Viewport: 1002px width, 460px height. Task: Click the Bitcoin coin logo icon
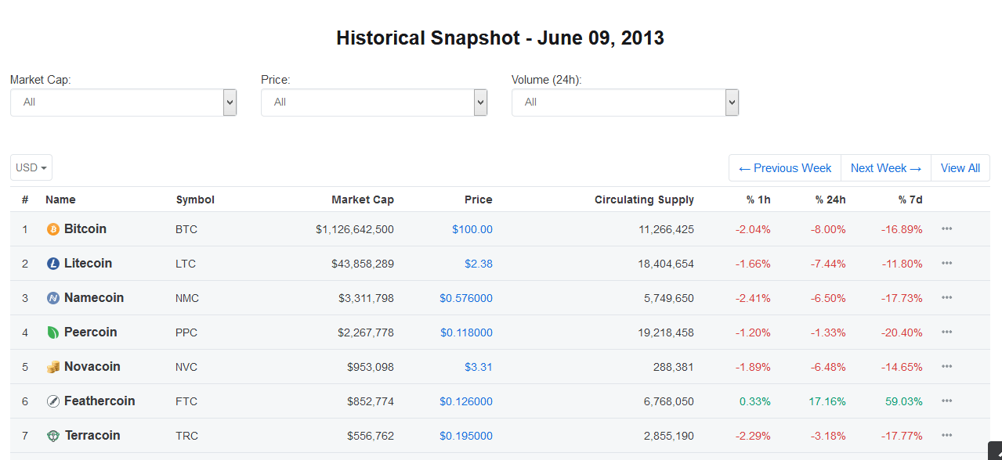53,229
